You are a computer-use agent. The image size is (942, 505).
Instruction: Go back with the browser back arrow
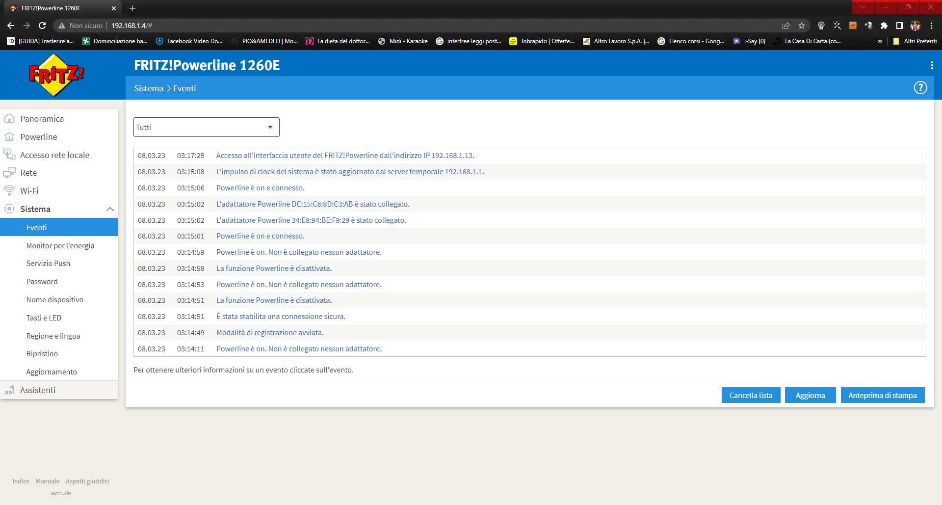coord(11,26)
